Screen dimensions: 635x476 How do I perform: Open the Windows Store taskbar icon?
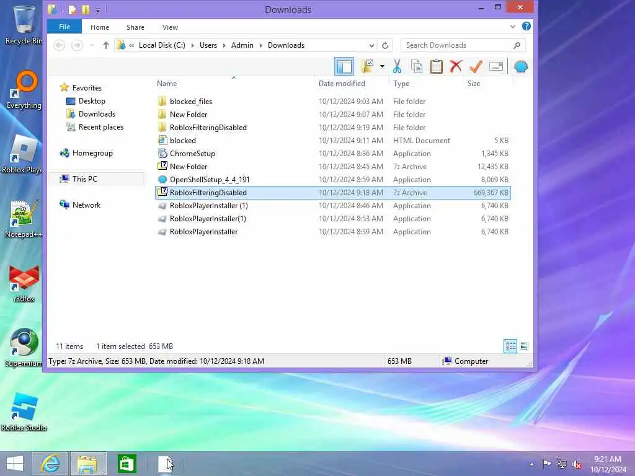pos(127,464)
